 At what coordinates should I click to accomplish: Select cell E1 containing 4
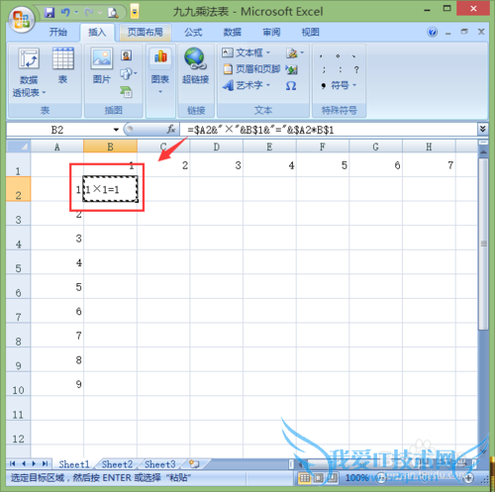click(x=269, y=164)
